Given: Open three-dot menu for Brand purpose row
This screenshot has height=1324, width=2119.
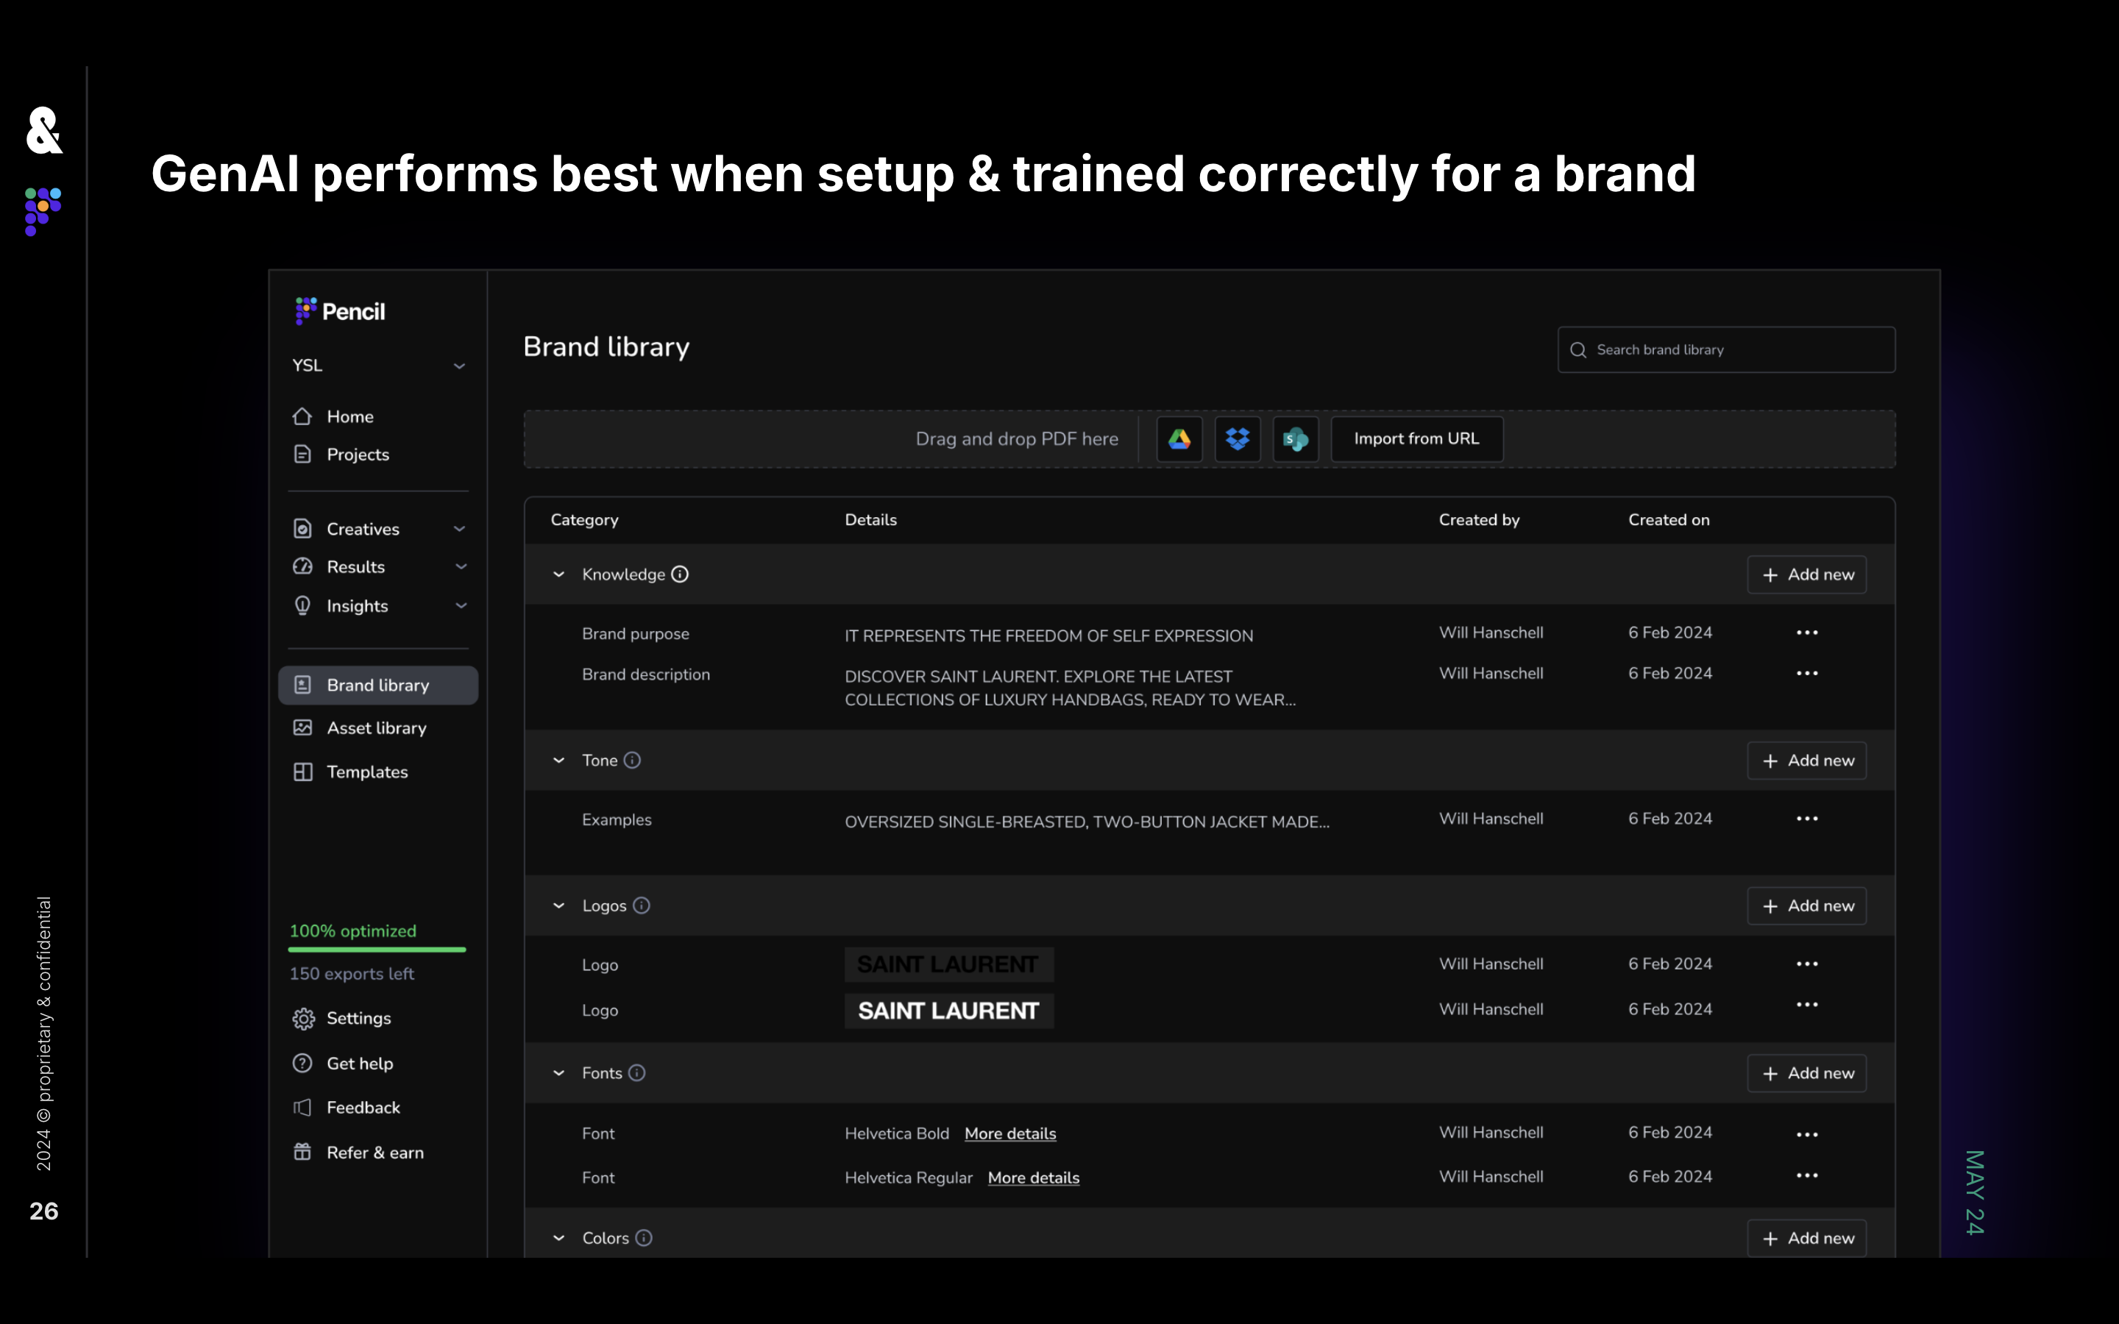Looking at the screenshot, I should click(1806, 633).
